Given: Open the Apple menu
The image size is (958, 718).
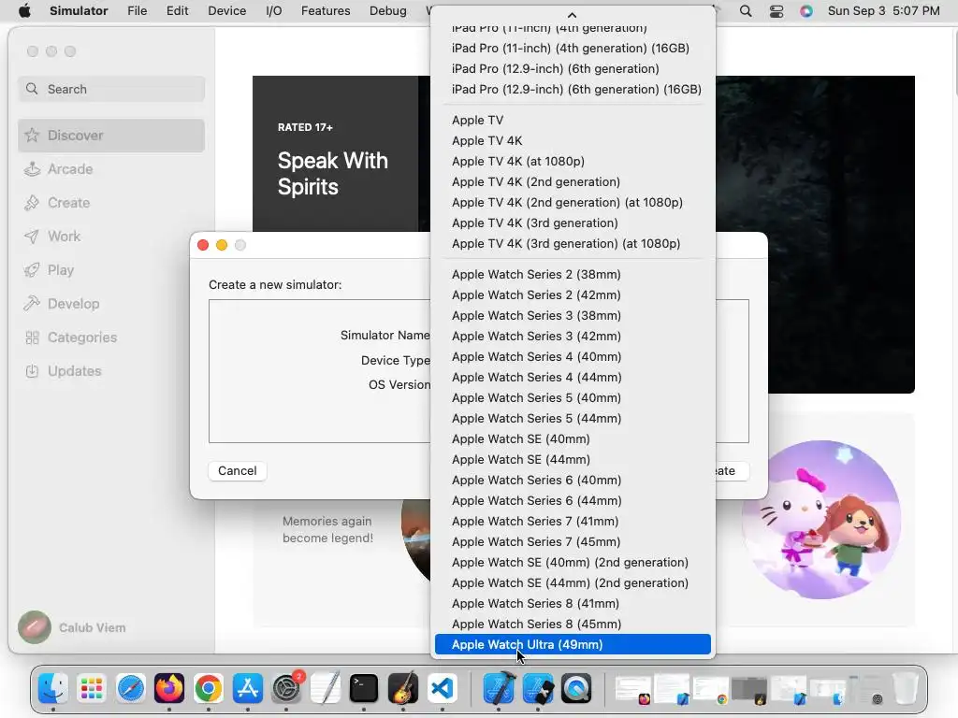Looking at the screenshot, I should pos(24,11).
